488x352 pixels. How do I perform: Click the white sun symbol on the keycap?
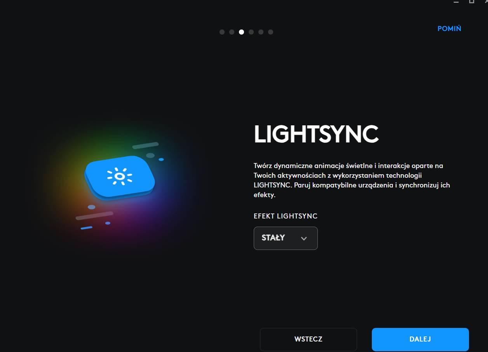coord(120,177)
